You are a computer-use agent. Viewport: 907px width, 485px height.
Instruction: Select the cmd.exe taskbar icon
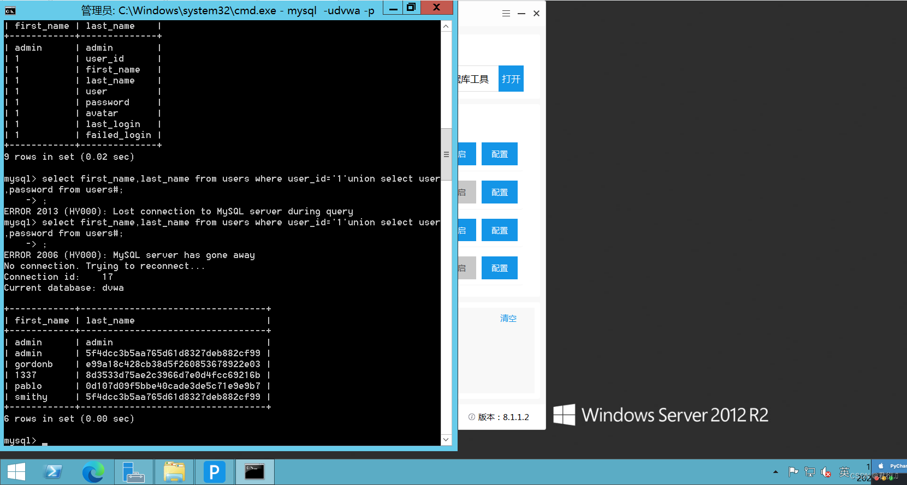[254, 472]
